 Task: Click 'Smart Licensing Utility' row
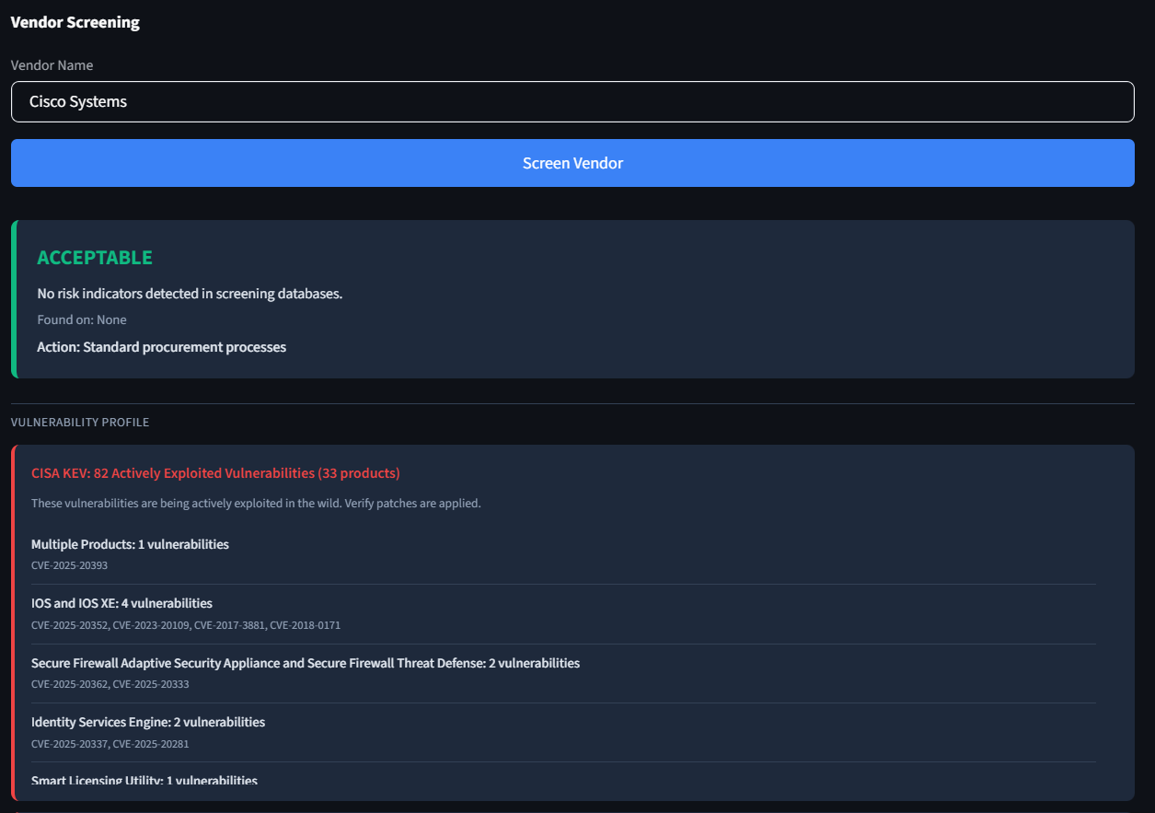[x=144, y=781]
